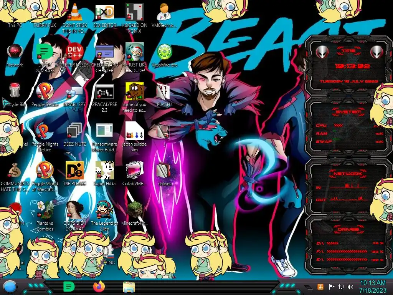The height and width of the screenshot is (295, 393).
Task: Open the natives folder icon
Action: tap(164, 174)
